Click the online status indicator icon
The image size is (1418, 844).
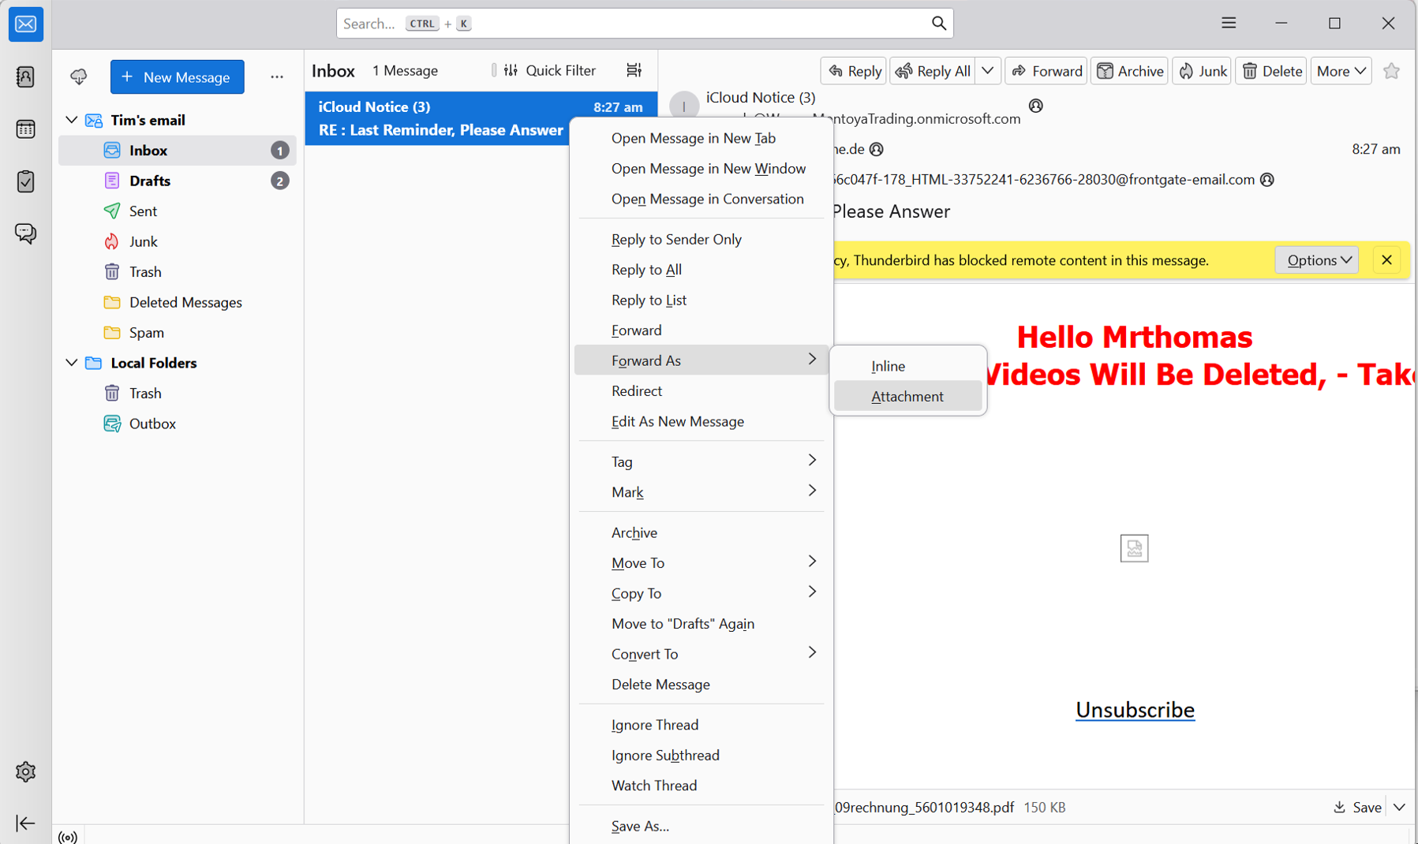pos(68,837)
